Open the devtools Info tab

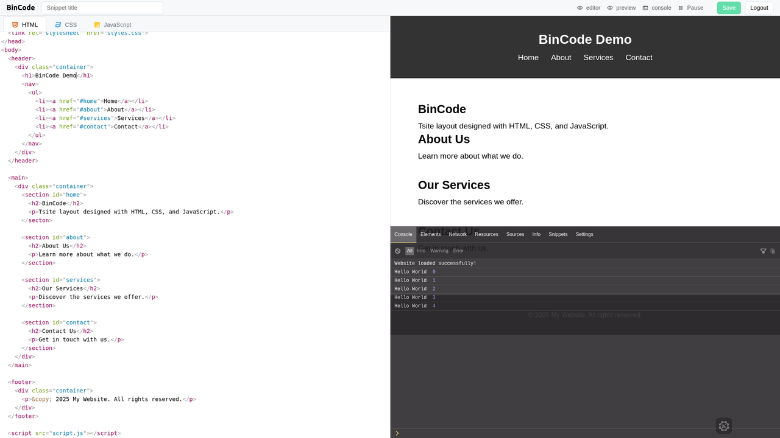pos(536,234)
